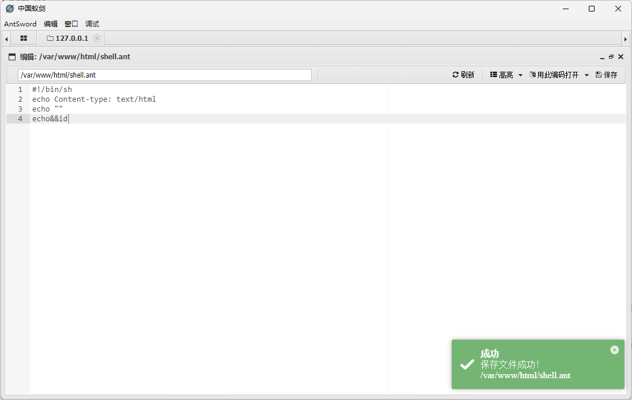Dismiss the success notification toast

pos(614,349)
